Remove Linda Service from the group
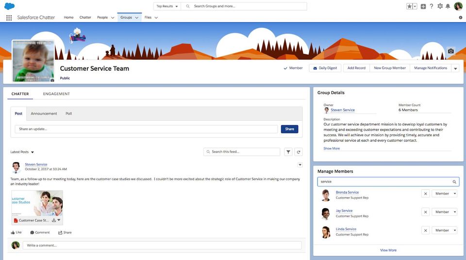 tap(426, 230)
